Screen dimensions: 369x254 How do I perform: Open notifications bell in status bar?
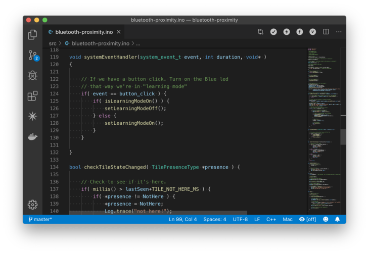(x=337, y=219)
